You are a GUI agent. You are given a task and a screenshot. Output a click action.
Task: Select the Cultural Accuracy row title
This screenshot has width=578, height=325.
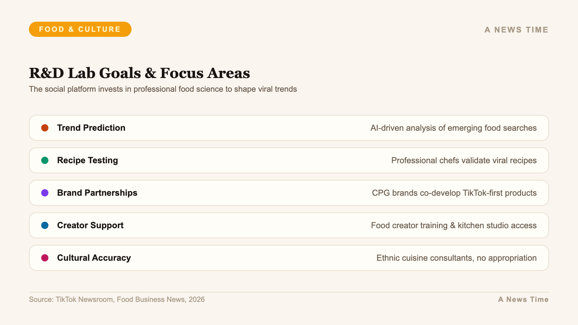94,258
